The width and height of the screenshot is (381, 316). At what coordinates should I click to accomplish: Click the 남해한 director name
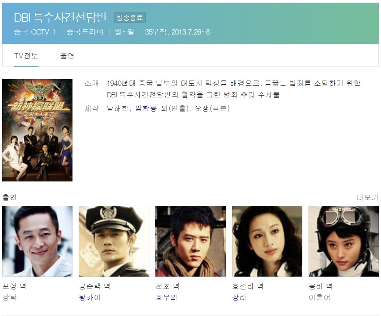[118, 108]
